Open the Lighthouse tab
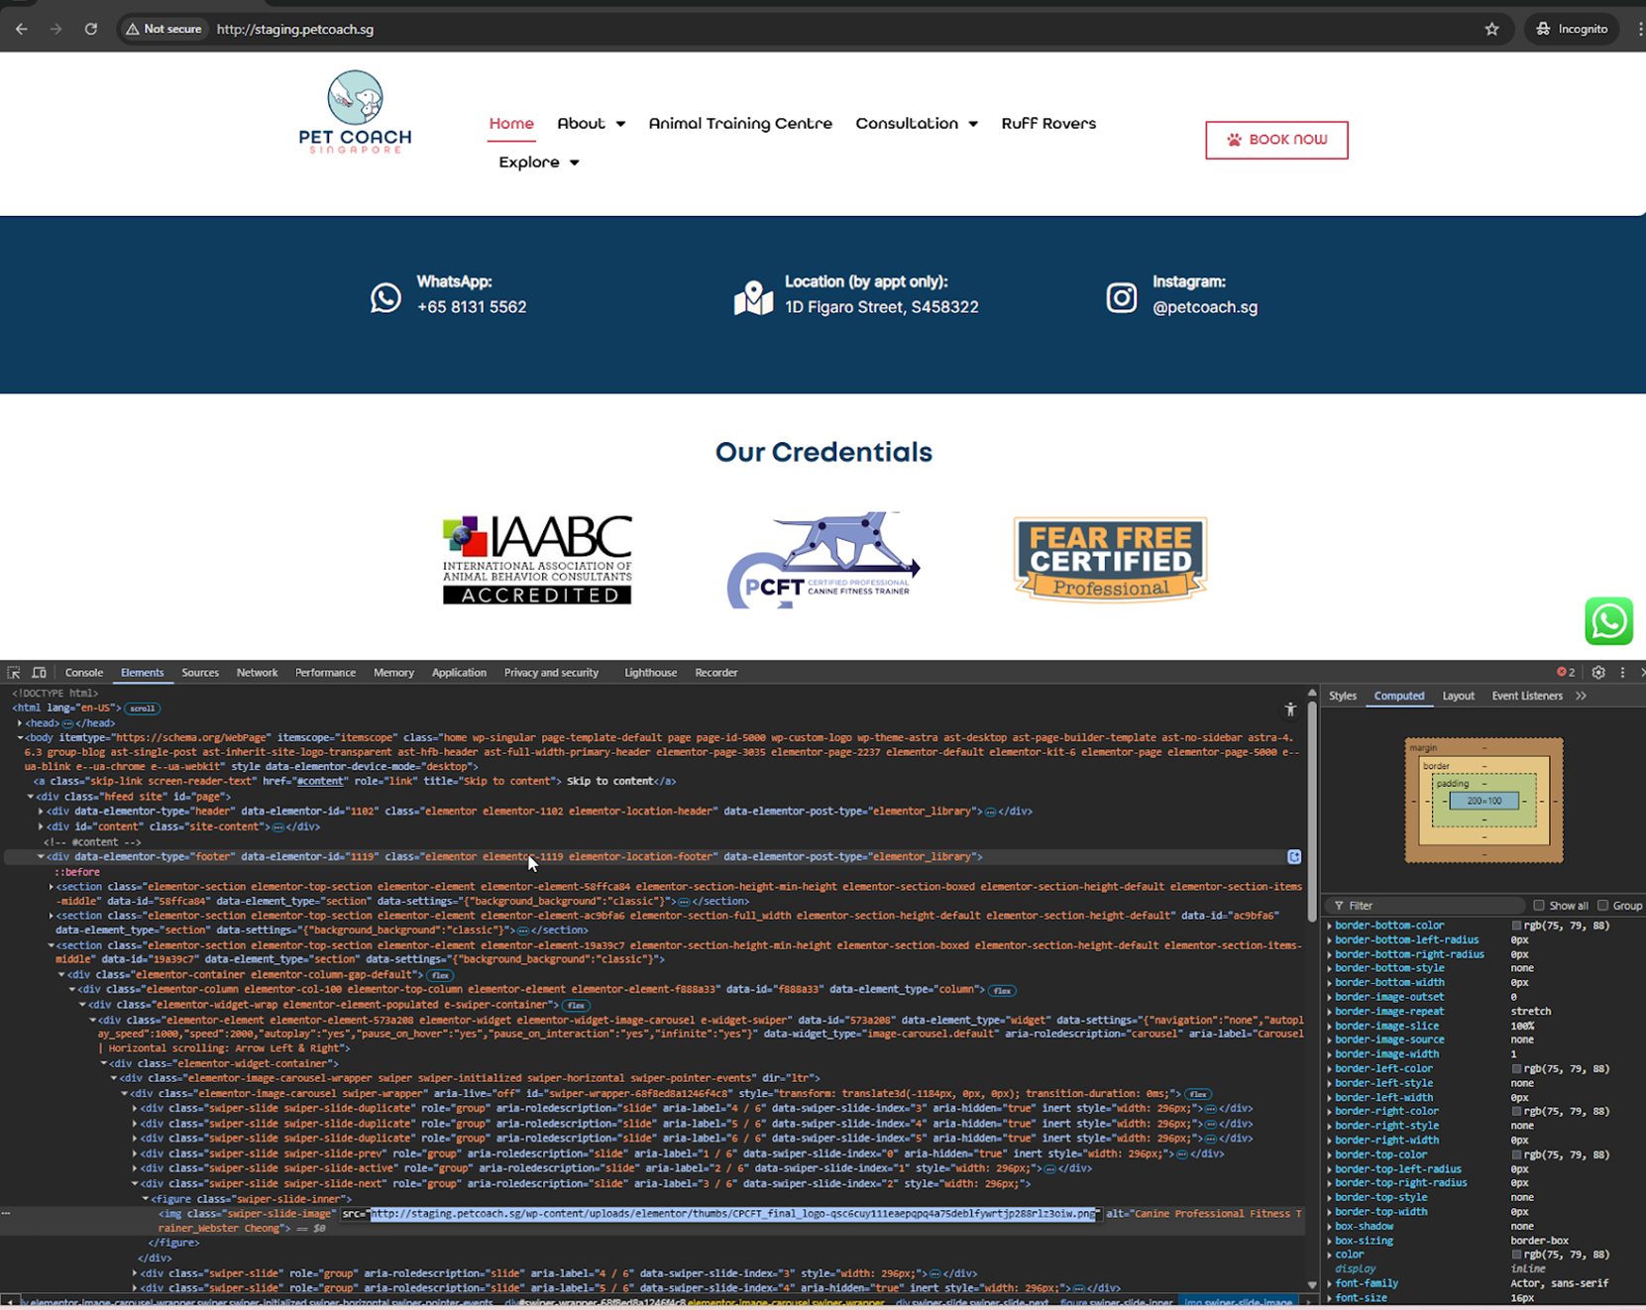Viewport: 1646px width, 1310px height. [x=650, y=673]
